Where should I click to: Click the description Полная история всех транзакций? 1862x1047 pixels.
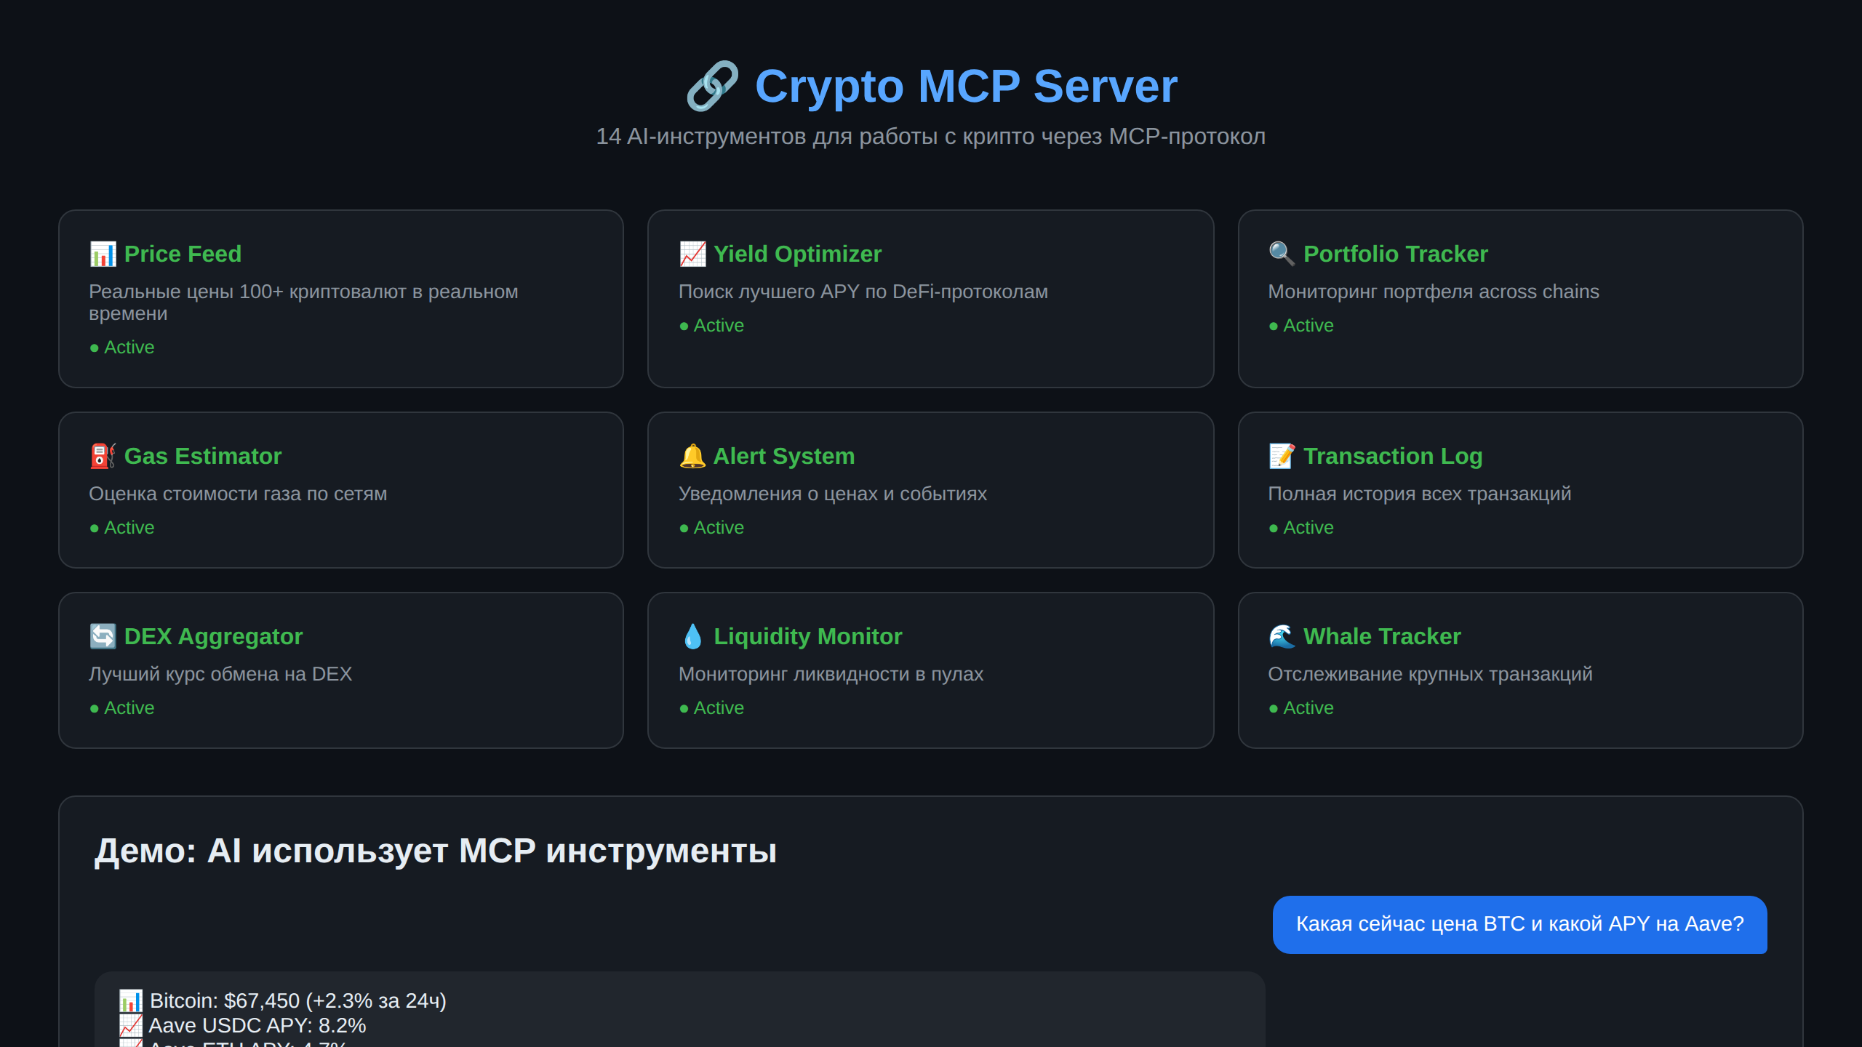[1419, 494]
